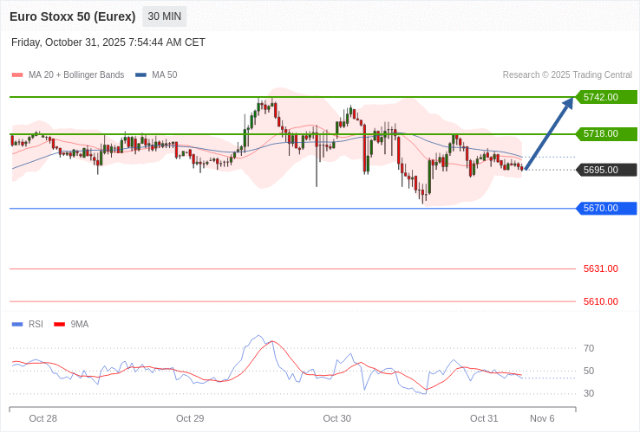Click the MA 50 legend label
The width and height of the screenshot is (640, 433).
click(165, 75)
